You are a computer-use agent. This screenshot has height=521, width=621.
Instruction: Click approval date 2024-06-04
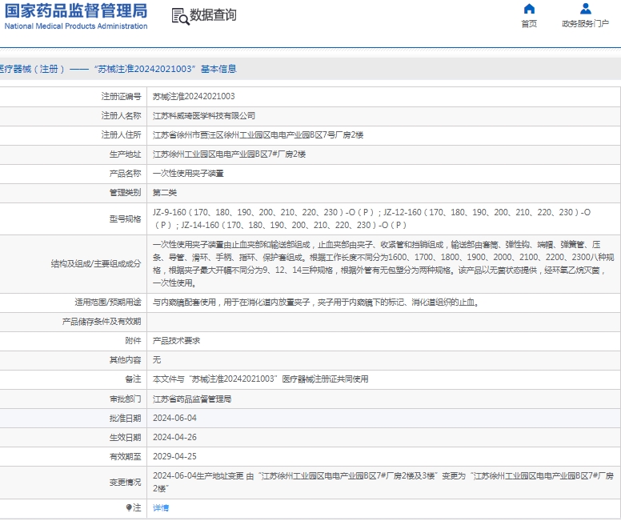pyautogui.click(x=174, y=418)
